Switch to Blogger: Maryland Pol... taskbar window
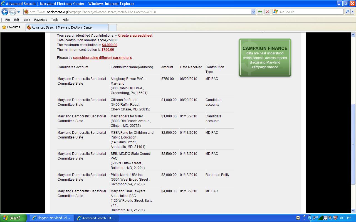Image resolution: width=356 pixels, height=222 pixels. click(52, 218)
